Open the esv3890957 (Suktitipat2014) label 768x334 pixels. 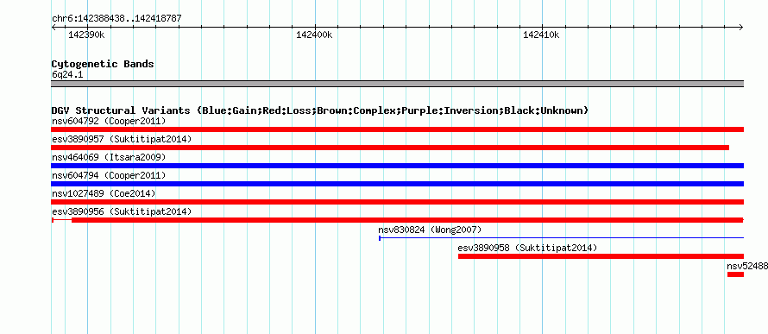click(122, 139)
